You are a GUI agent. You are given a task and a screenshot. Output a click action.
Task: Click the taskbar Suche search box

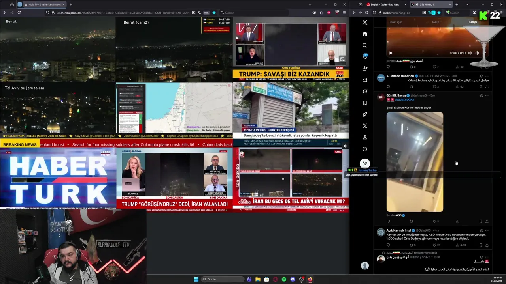tap(222, 279)
